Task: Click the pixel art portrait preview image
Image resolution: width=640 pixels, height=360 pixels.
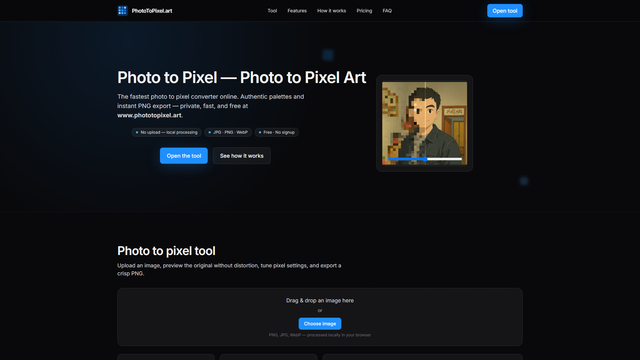Action: coord(425,123)
